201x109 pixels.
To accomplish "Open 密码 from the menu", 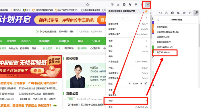I will pos(128,56).
